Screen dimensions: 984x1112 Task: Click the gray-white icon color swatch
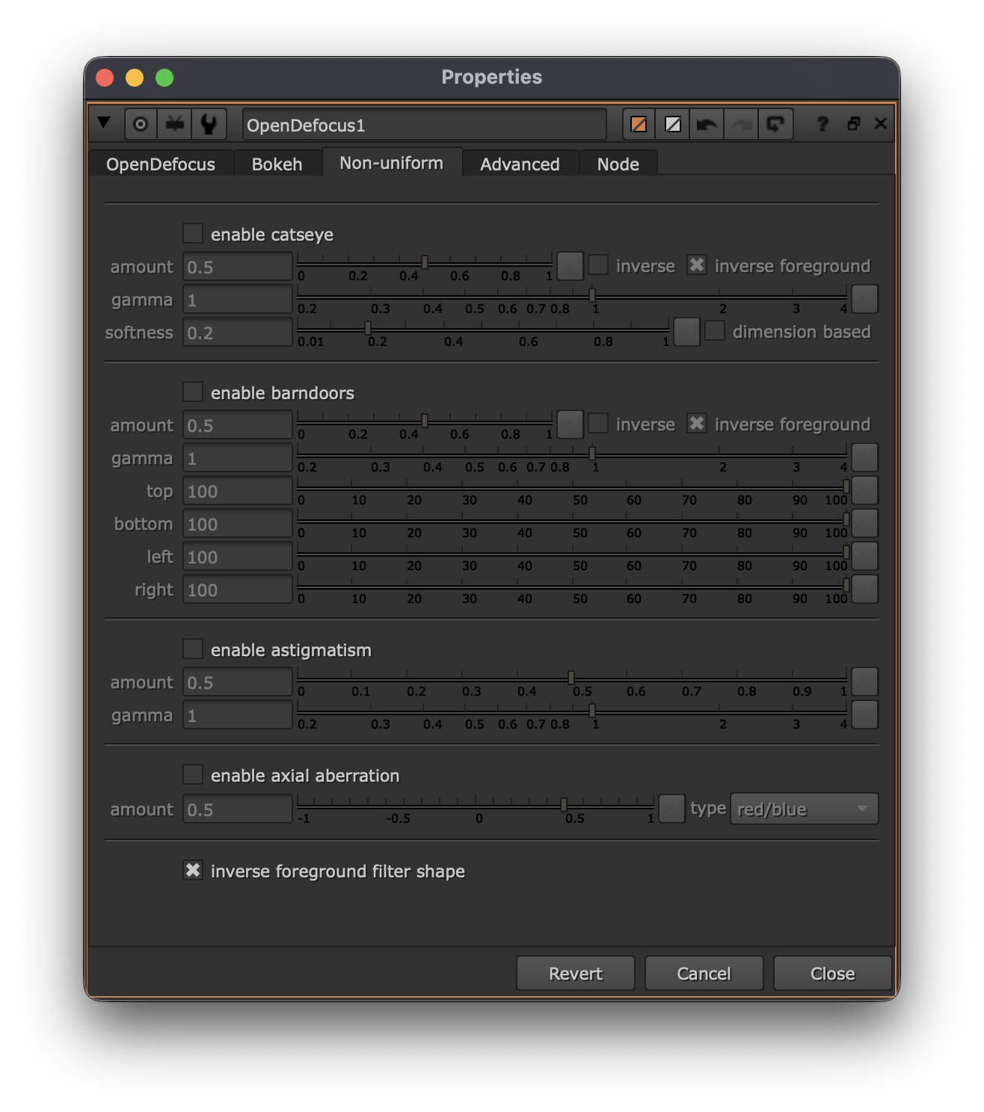coord(673,124)
